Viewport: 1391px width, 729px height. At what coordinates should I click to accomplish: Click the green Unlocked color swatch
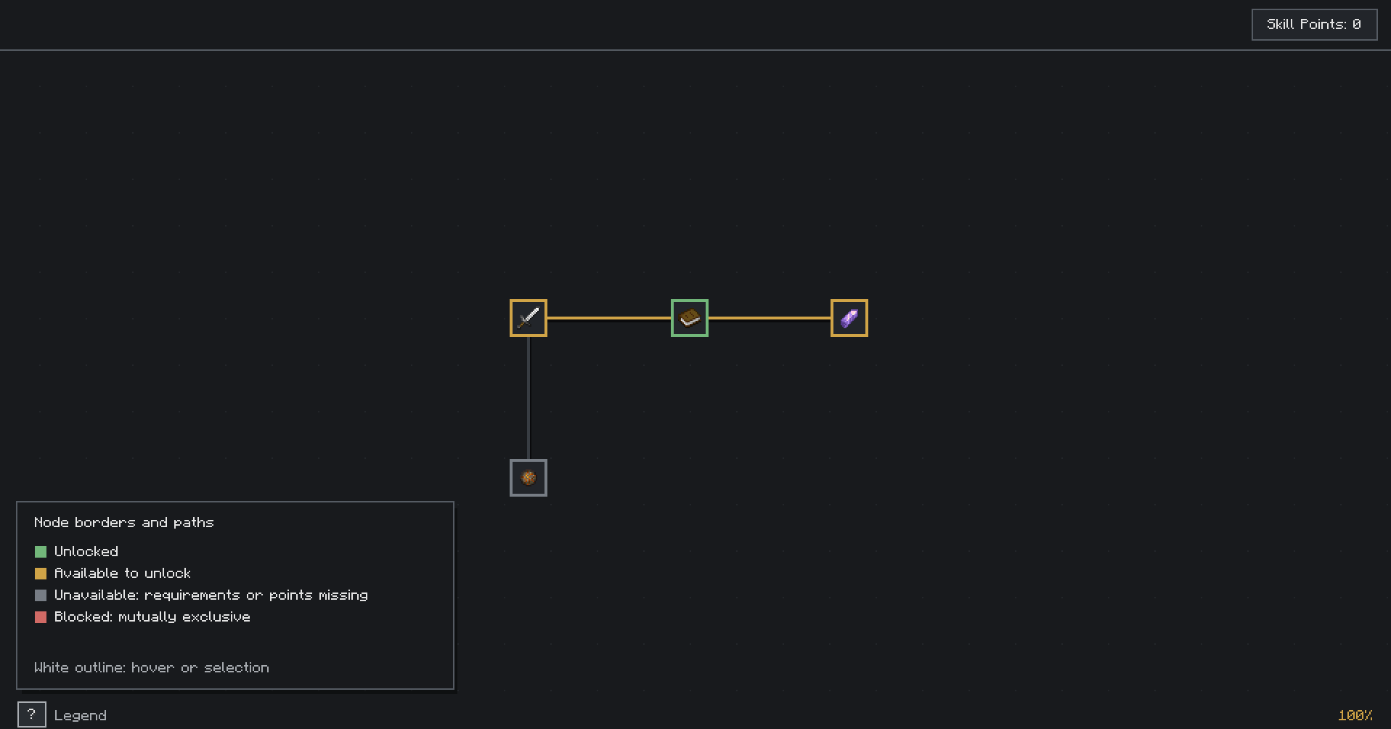tap(41, 552)
